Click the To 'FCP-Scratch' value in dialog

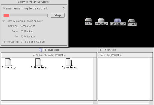tap(28, 37)
